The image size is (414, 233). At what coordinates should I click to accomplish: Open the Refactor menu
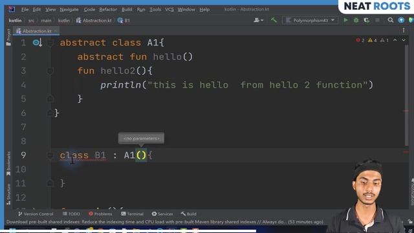108,10
